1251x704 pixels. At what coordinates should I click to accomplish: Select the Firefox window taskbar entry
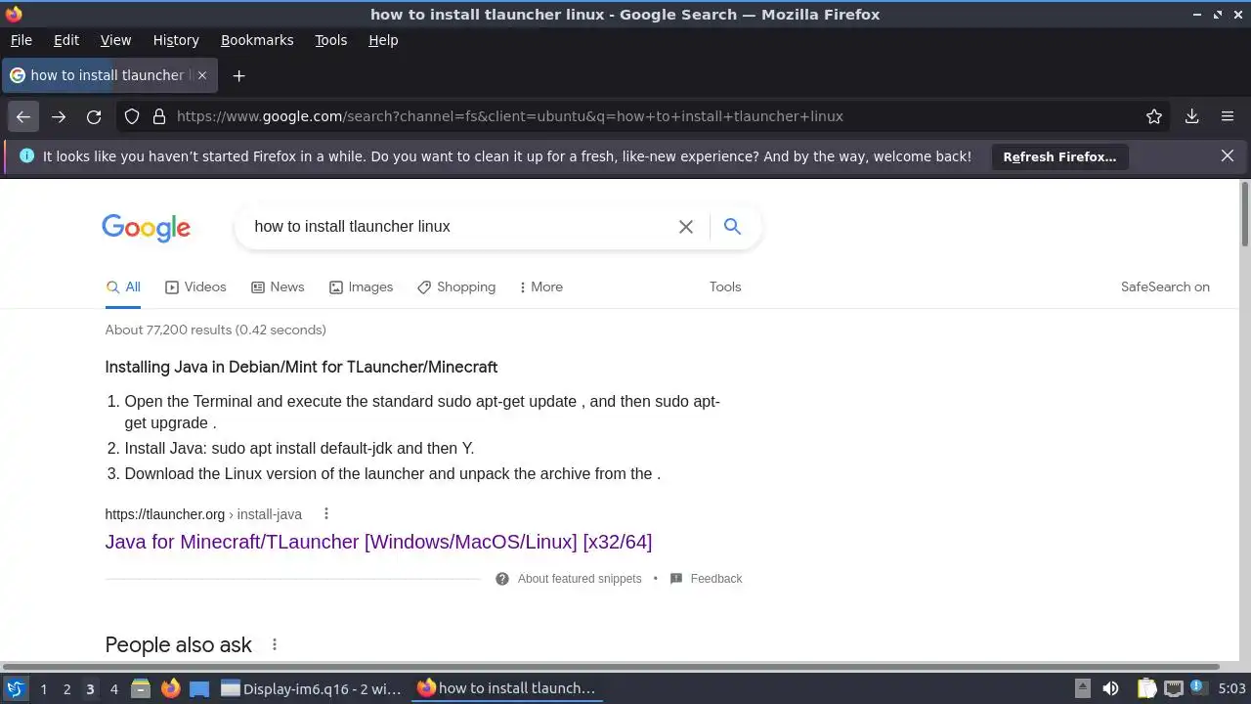click(x=506, y=689)
